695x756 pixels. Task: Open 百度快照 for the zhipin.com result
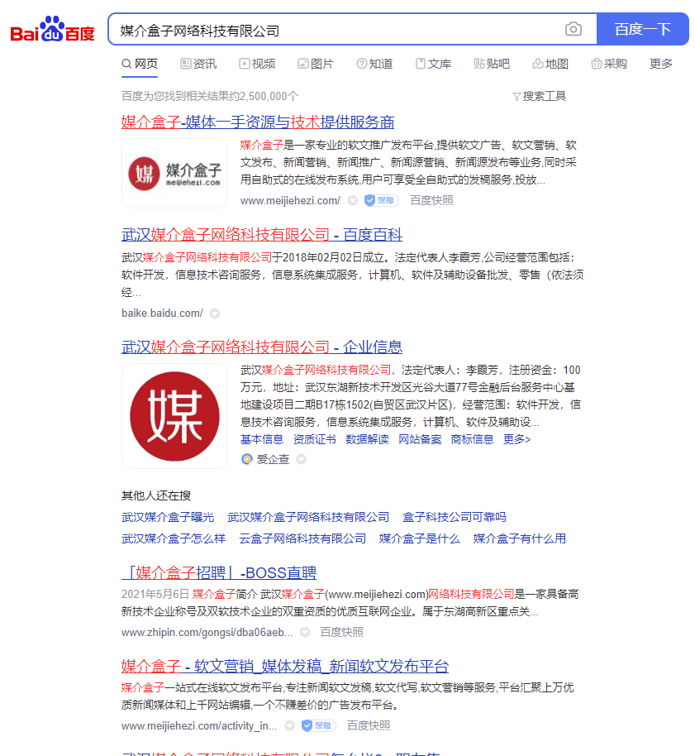click(341, 632)
